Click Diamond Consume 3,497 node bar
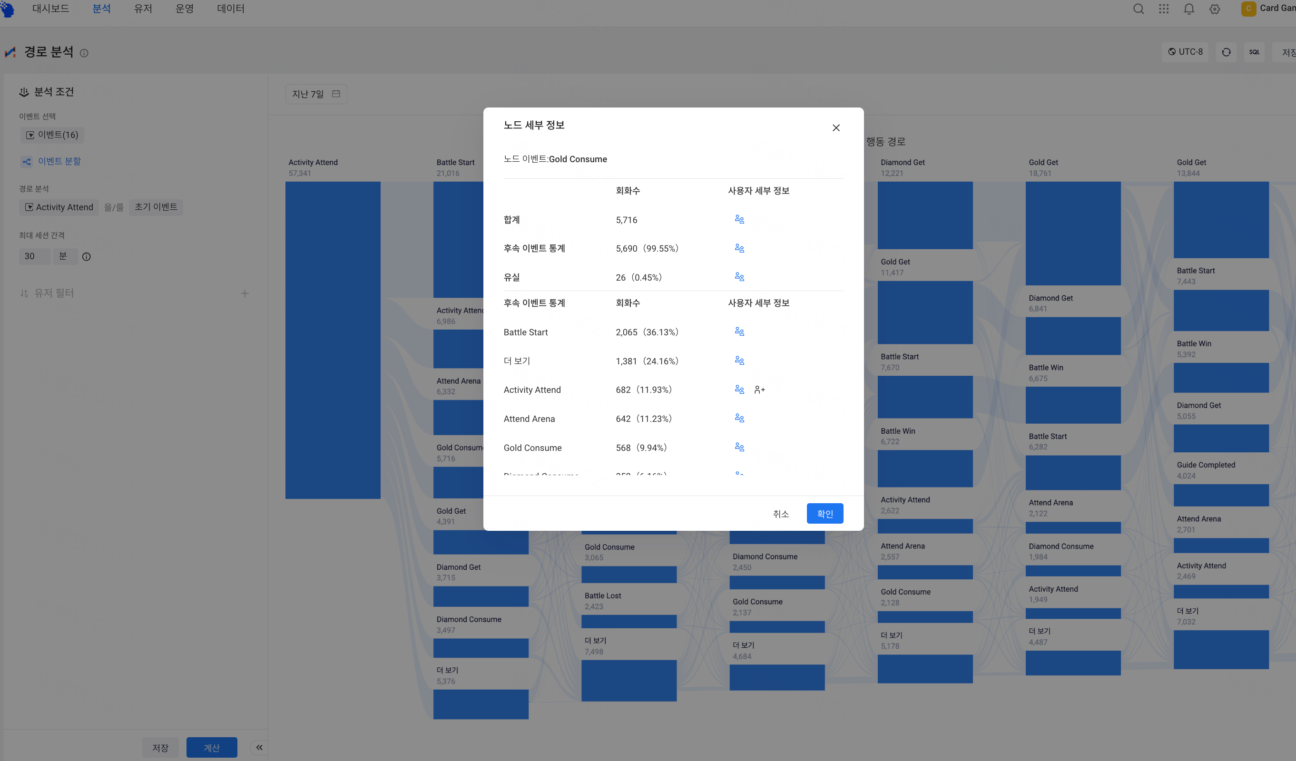Image resolution: width=1296 pixels, height=761 pixels. [481, 648]
